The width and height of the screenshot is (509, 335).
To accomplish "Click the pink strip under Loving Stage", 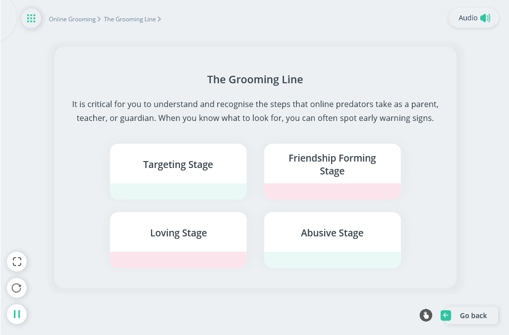I will 178,260.
